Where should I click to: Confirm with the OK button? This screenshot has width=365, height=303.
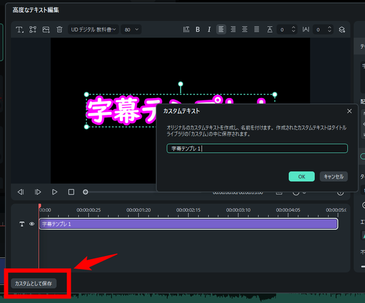pos(302,176)
